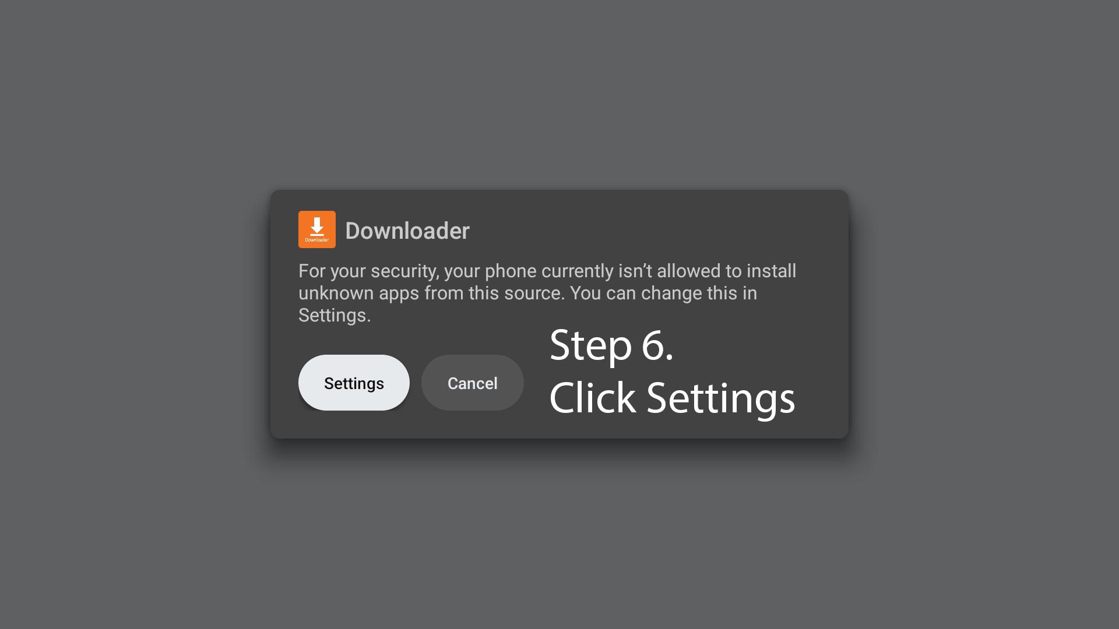Image resolution: width=1119 pixels, height=629 pixels.
Task: Click the white download arrow inside the icon
Action: [x=316, y=226]
